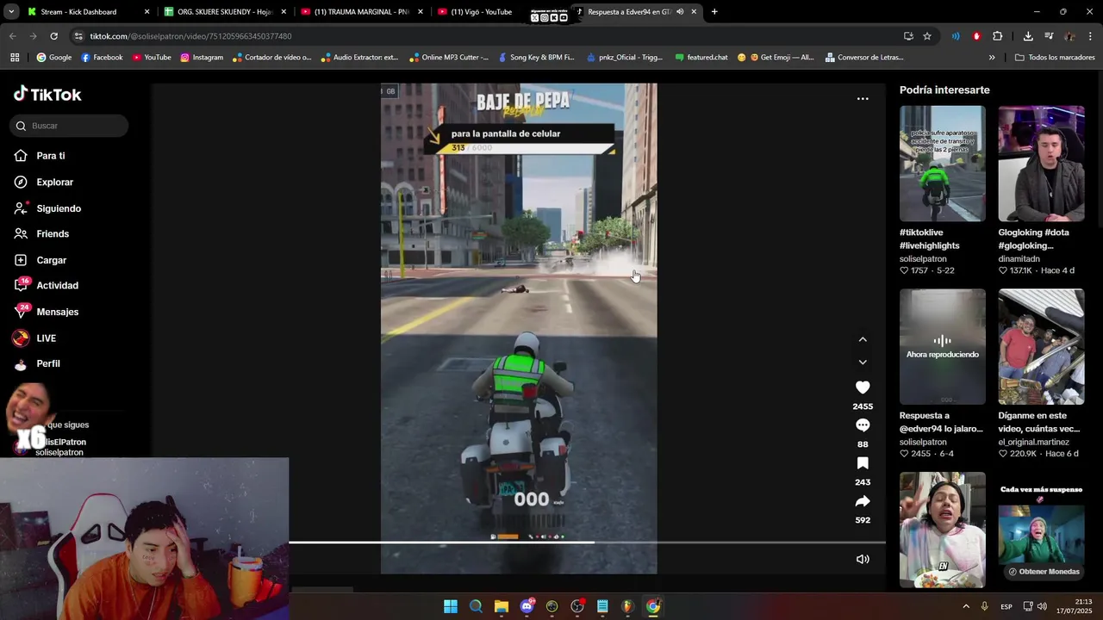This screenshot has width=1103, height=620.
Task: Open the taskbar volume icon
Action: click(x=1042, y=607)
